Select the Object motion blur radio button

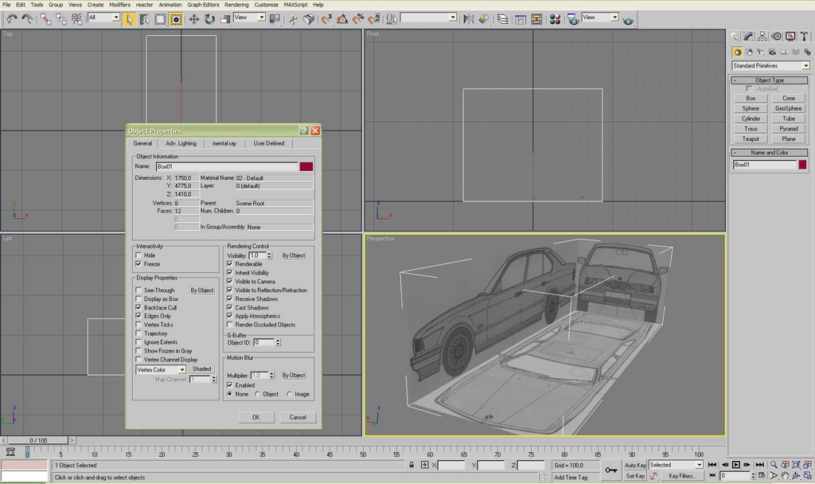tap(257, 394)
